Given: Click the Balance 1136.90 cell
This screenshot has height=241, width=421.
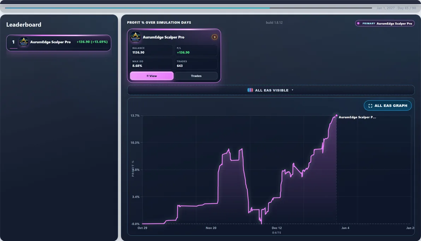Looking at the screenshot, I should click(x=152, y=50).
